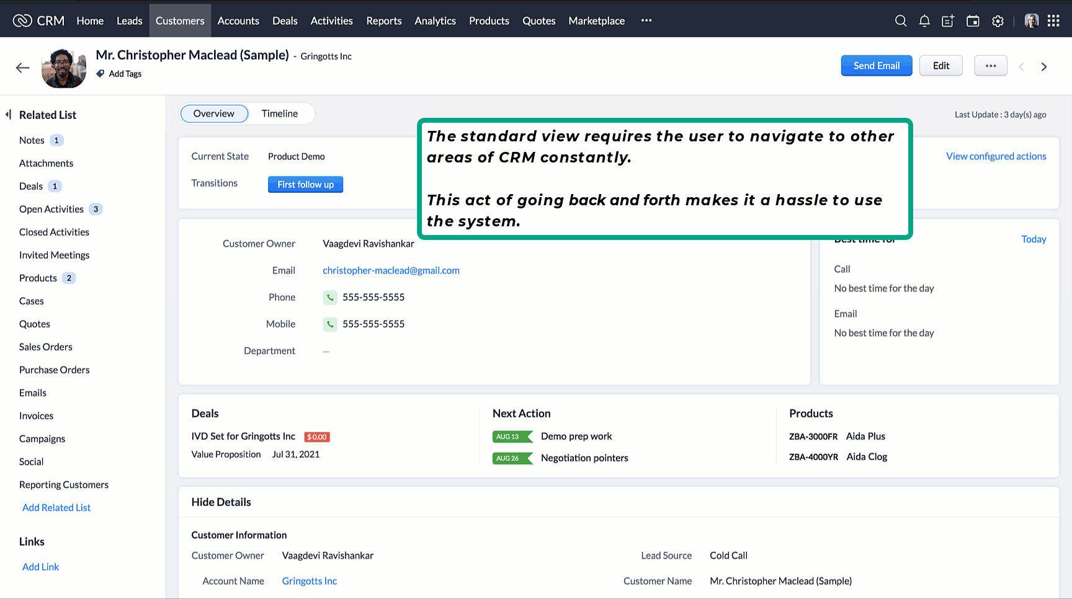Open the notifications bell
The image size is (1072, 599).
tap(924, 21)
